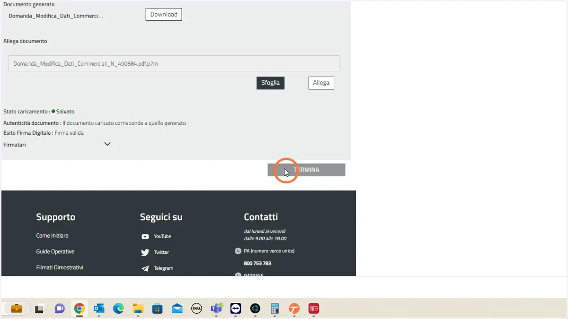
Task: Open the YouTube text link
Action: point(162,236)
